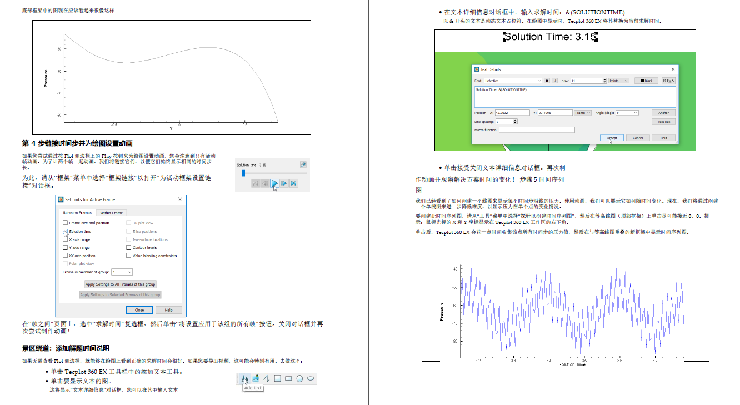The width and height of the screenshot is (740, 405).
Task: Select the square shape tool icon
Action: point(278,379)
